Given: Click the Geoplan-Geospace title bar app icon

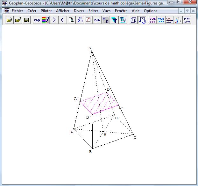Looking at the screenshot, I should pos(5,3).
